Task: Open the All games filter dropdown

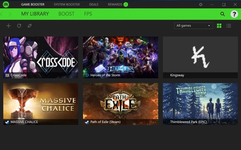Action: [194, 26]
